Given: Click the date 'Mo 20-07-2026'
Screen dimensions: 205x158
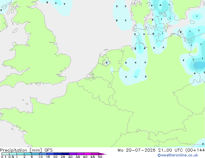Looking at the screenshot, I should click(136, 150).
